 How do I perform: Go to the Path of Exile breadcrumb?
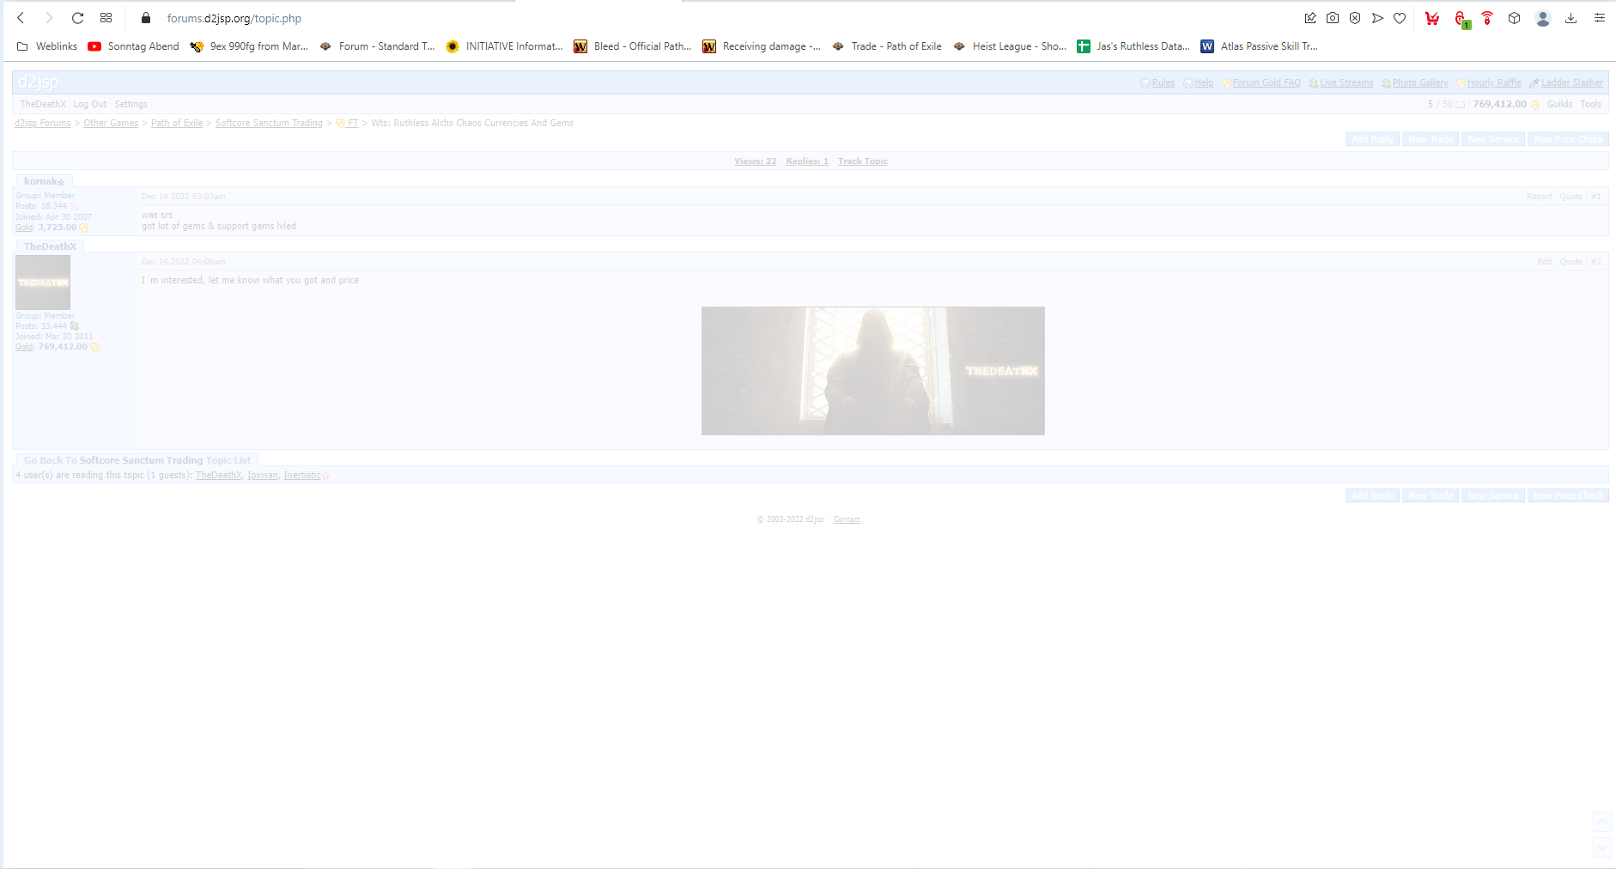(x=177, y=123)
